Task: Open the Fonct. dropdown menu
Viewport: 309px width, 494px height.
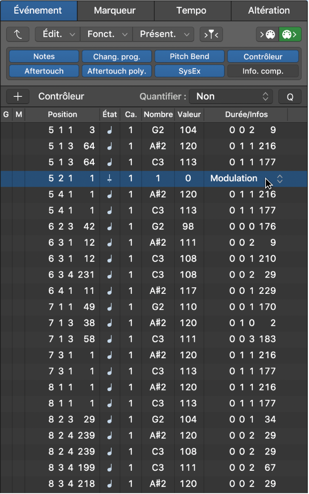Action: click(107, 34)
